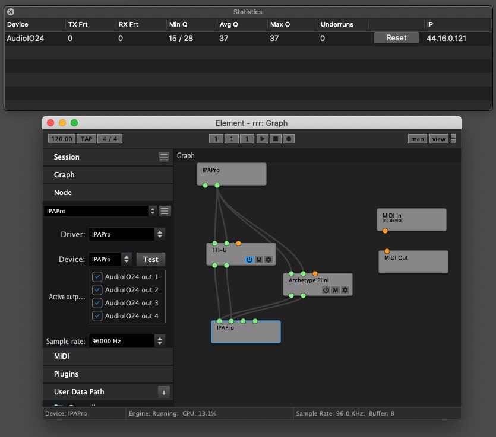Open the Sample rate dropdown
The height and width of the screenshot is (437, 496).
(127, 341)
